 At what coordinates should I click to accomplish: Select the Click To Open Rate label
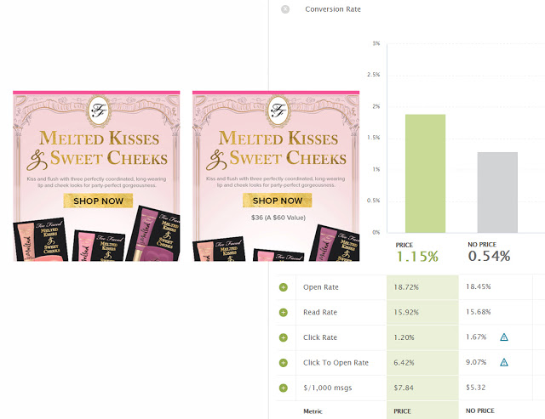[336, 363]
